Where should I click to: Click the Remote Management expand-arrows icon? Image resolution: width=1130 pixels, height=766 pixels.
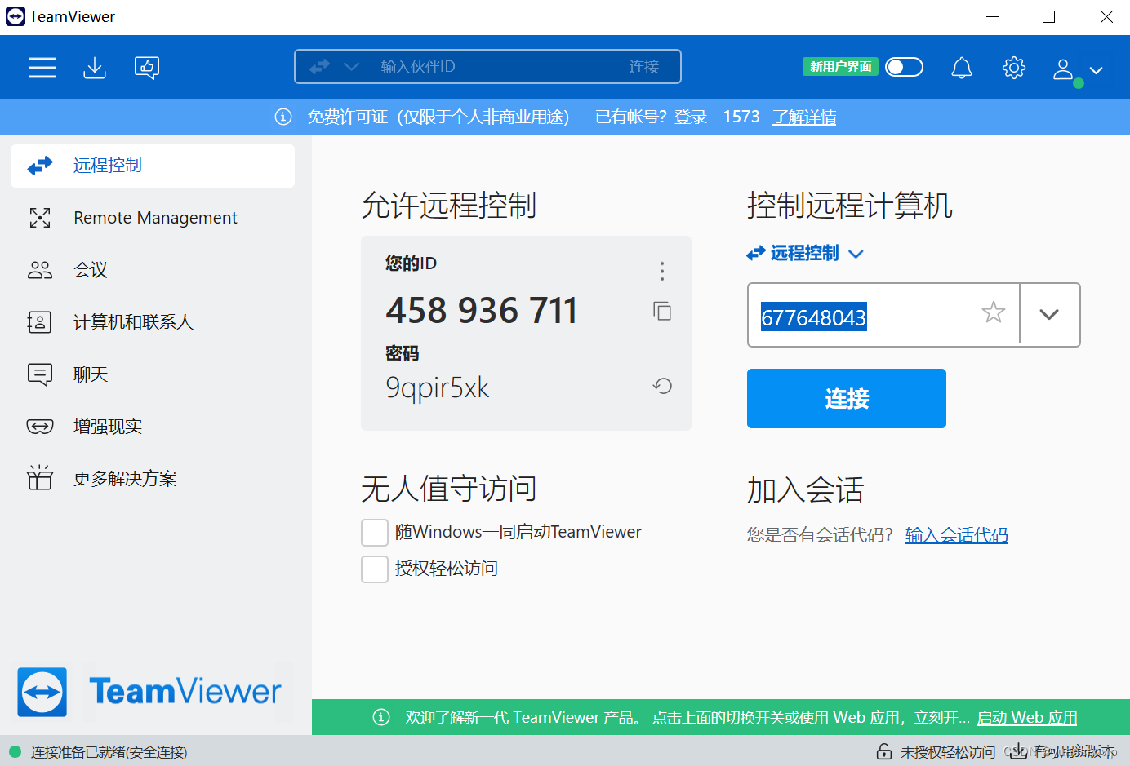[40, 218]
